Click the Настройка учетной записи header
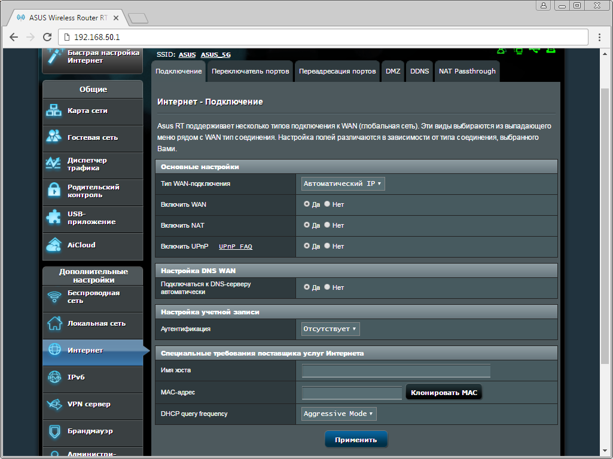 coord(356,312)
